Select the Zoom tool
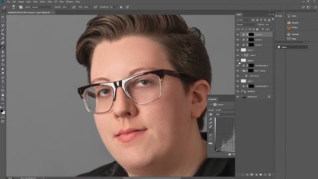 (2, 99)
